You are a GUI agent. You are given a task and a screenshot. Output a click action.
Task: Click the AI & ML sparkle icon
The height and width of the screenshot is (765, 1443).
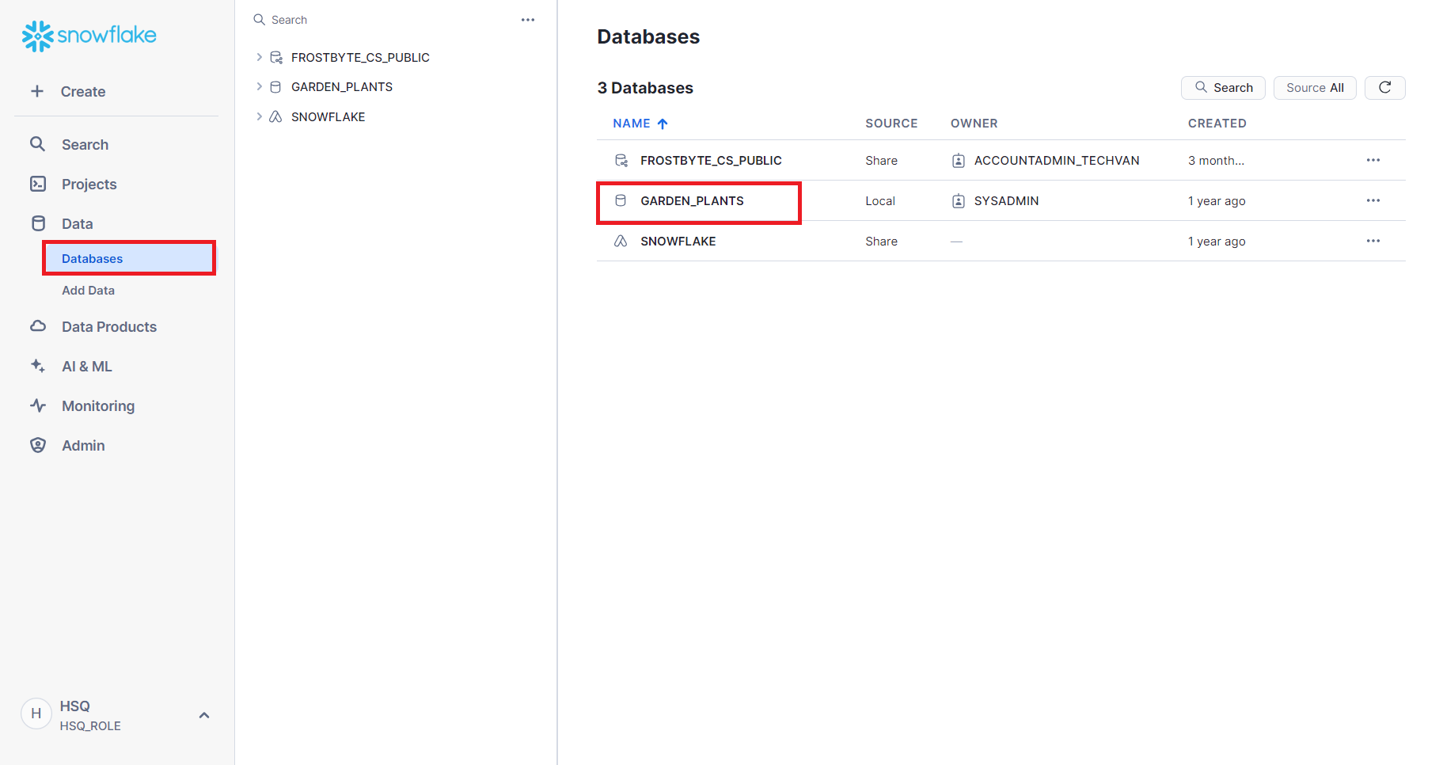coord(38,366)
